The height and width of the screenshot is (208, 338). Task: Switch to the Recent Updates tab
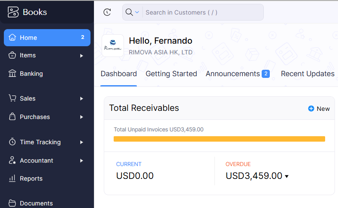[308, 74]
